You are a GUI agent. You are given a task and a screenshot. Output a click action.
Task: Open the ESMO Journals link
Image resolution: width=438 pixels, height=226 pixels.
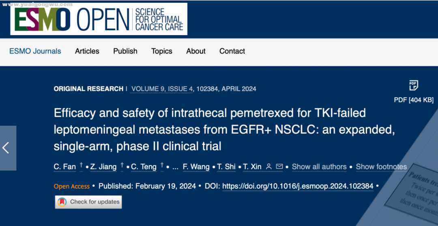(x=35, y=51)
